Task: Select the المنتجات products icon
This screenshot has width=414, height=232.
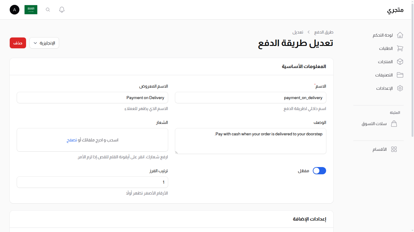Action: click(x=400, y=62)
